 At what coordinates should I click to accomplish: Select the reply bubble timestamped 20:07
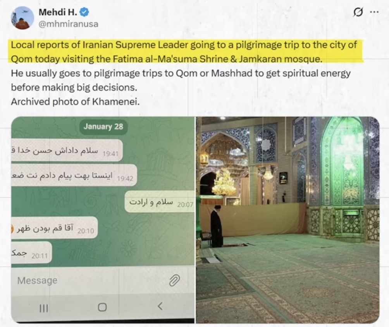click(160, 202)
